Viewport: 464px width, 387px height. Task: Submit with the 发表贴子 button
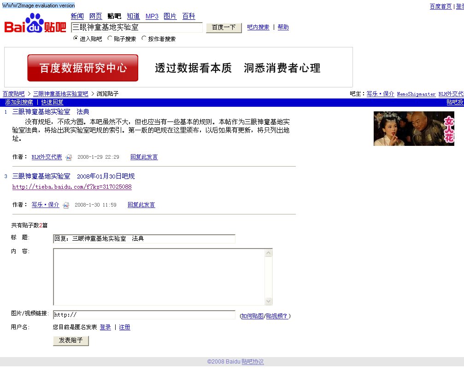coord(71,341)
